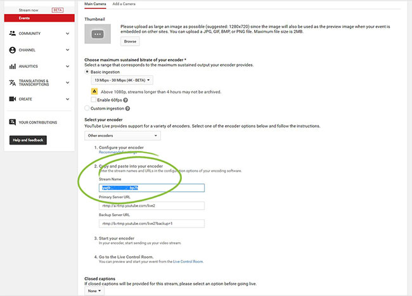Select the Basic ingestion radio button

point(87,72)
